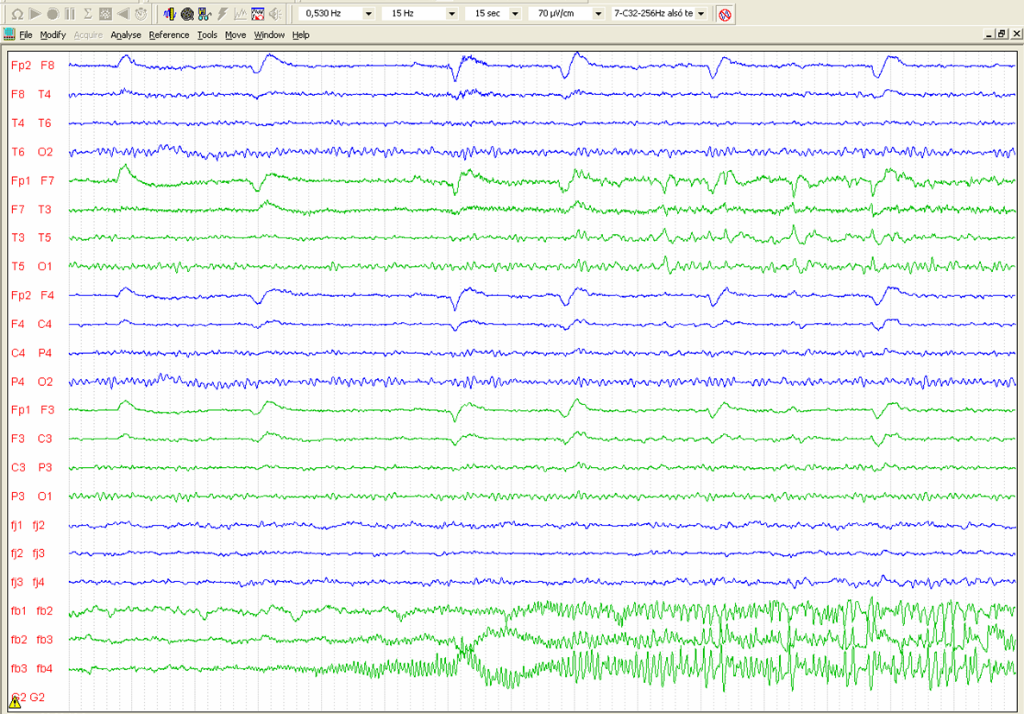This screenshot has height=714, width=1024.
Task: Click the grayed lightning bolt icon
Action: pos(223,14)
